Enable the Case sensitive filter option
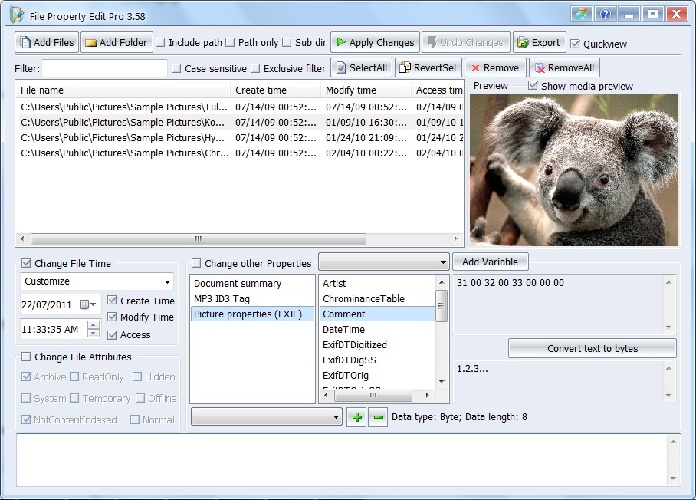This screenshot has height=500, width=696. tap(177, 68)
